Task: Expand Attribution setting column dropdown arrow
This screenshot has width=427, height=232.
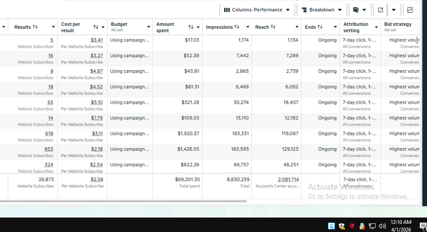Action: (x=376, y=27)
